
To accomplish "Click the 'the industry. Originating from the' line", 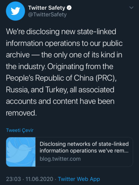I will (x=59, y=67).
